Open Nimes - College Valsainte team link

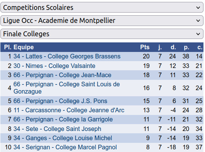coord(54,66)
